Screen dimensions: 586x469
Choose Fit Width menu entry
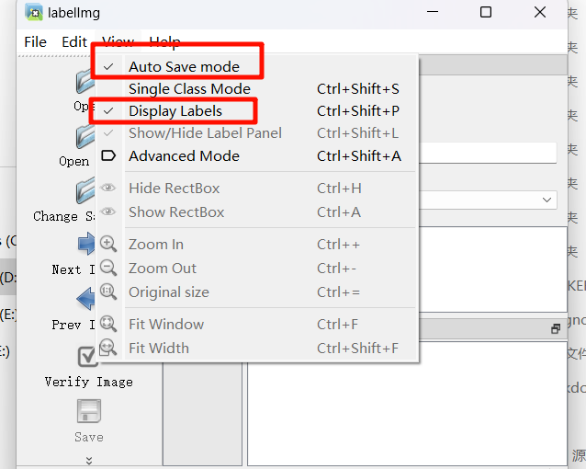pyautogui.click(x=257, y=349)
